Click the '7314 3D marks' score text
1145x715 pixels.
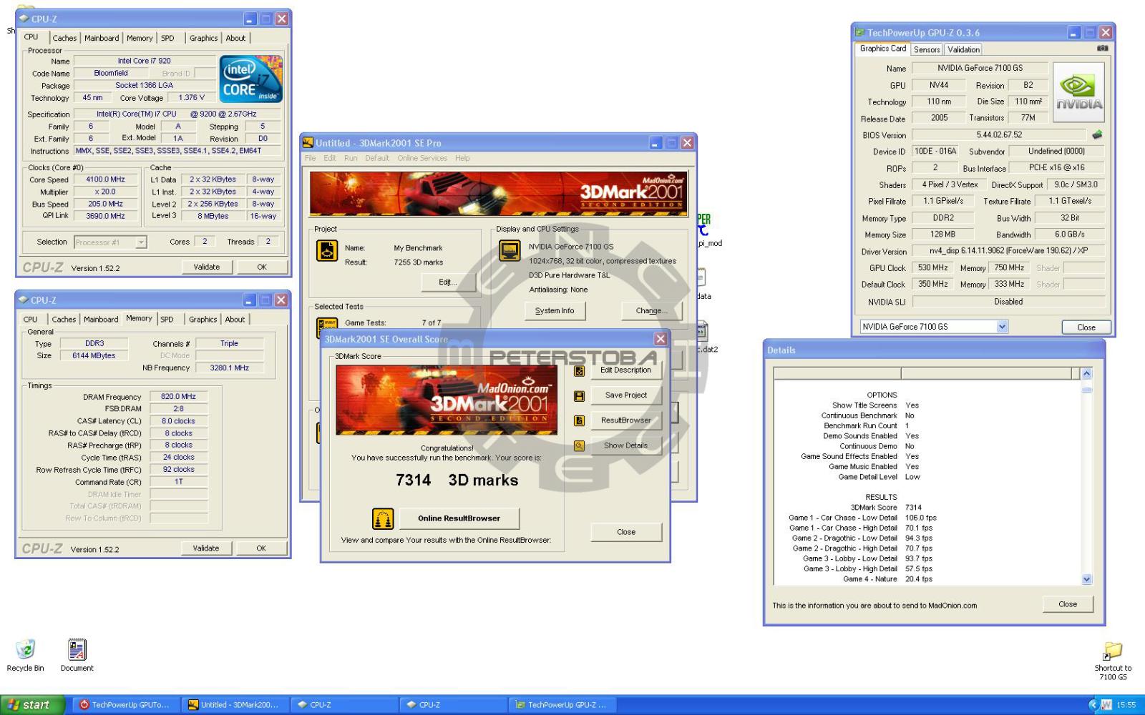point(457,480)
